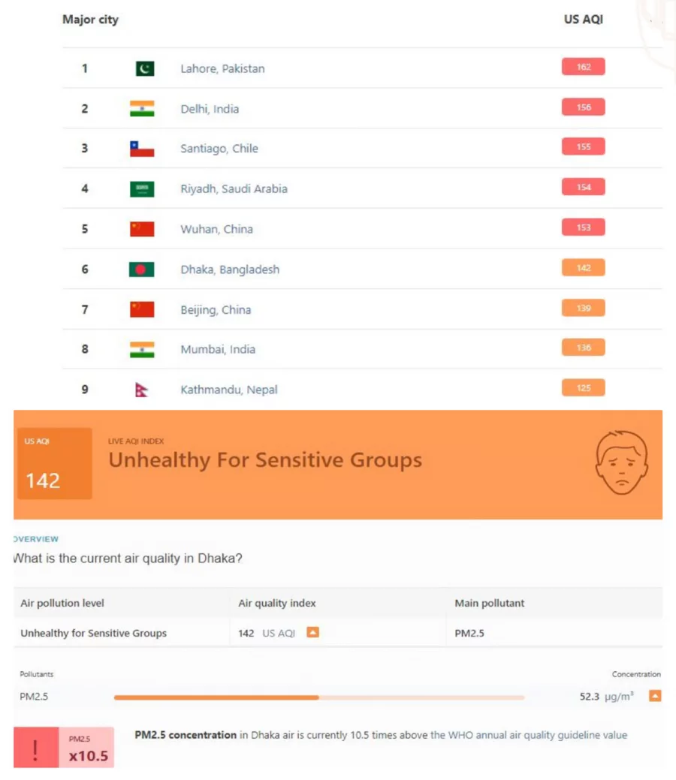This screenshot has height=780, width=676.
Task: Click the sad face illustration icon
Action: [x=621, y=462]
